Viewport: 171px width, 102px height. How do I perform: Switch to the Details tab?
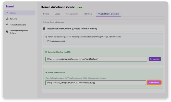[46, 14]
